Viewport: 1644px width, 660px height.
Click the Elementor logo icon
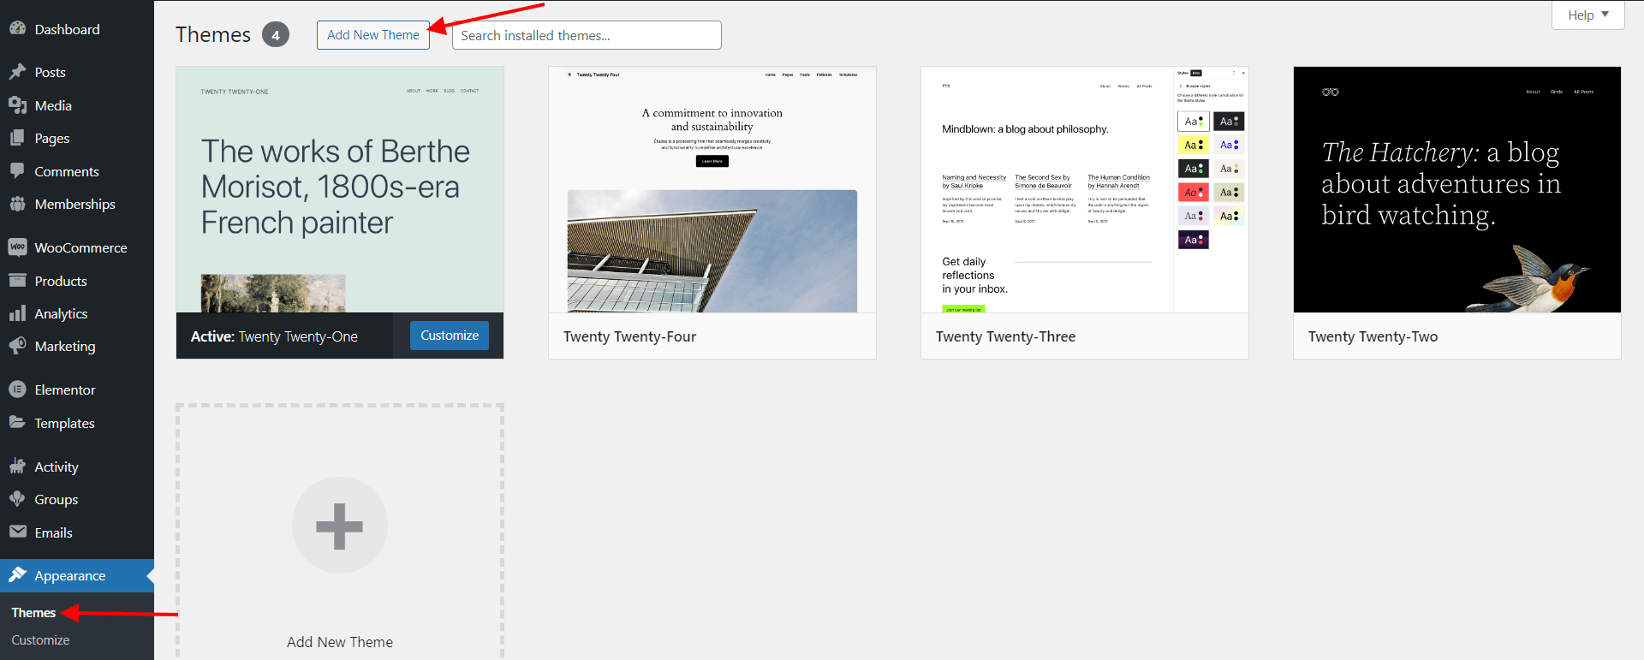[x=17, y=389]
